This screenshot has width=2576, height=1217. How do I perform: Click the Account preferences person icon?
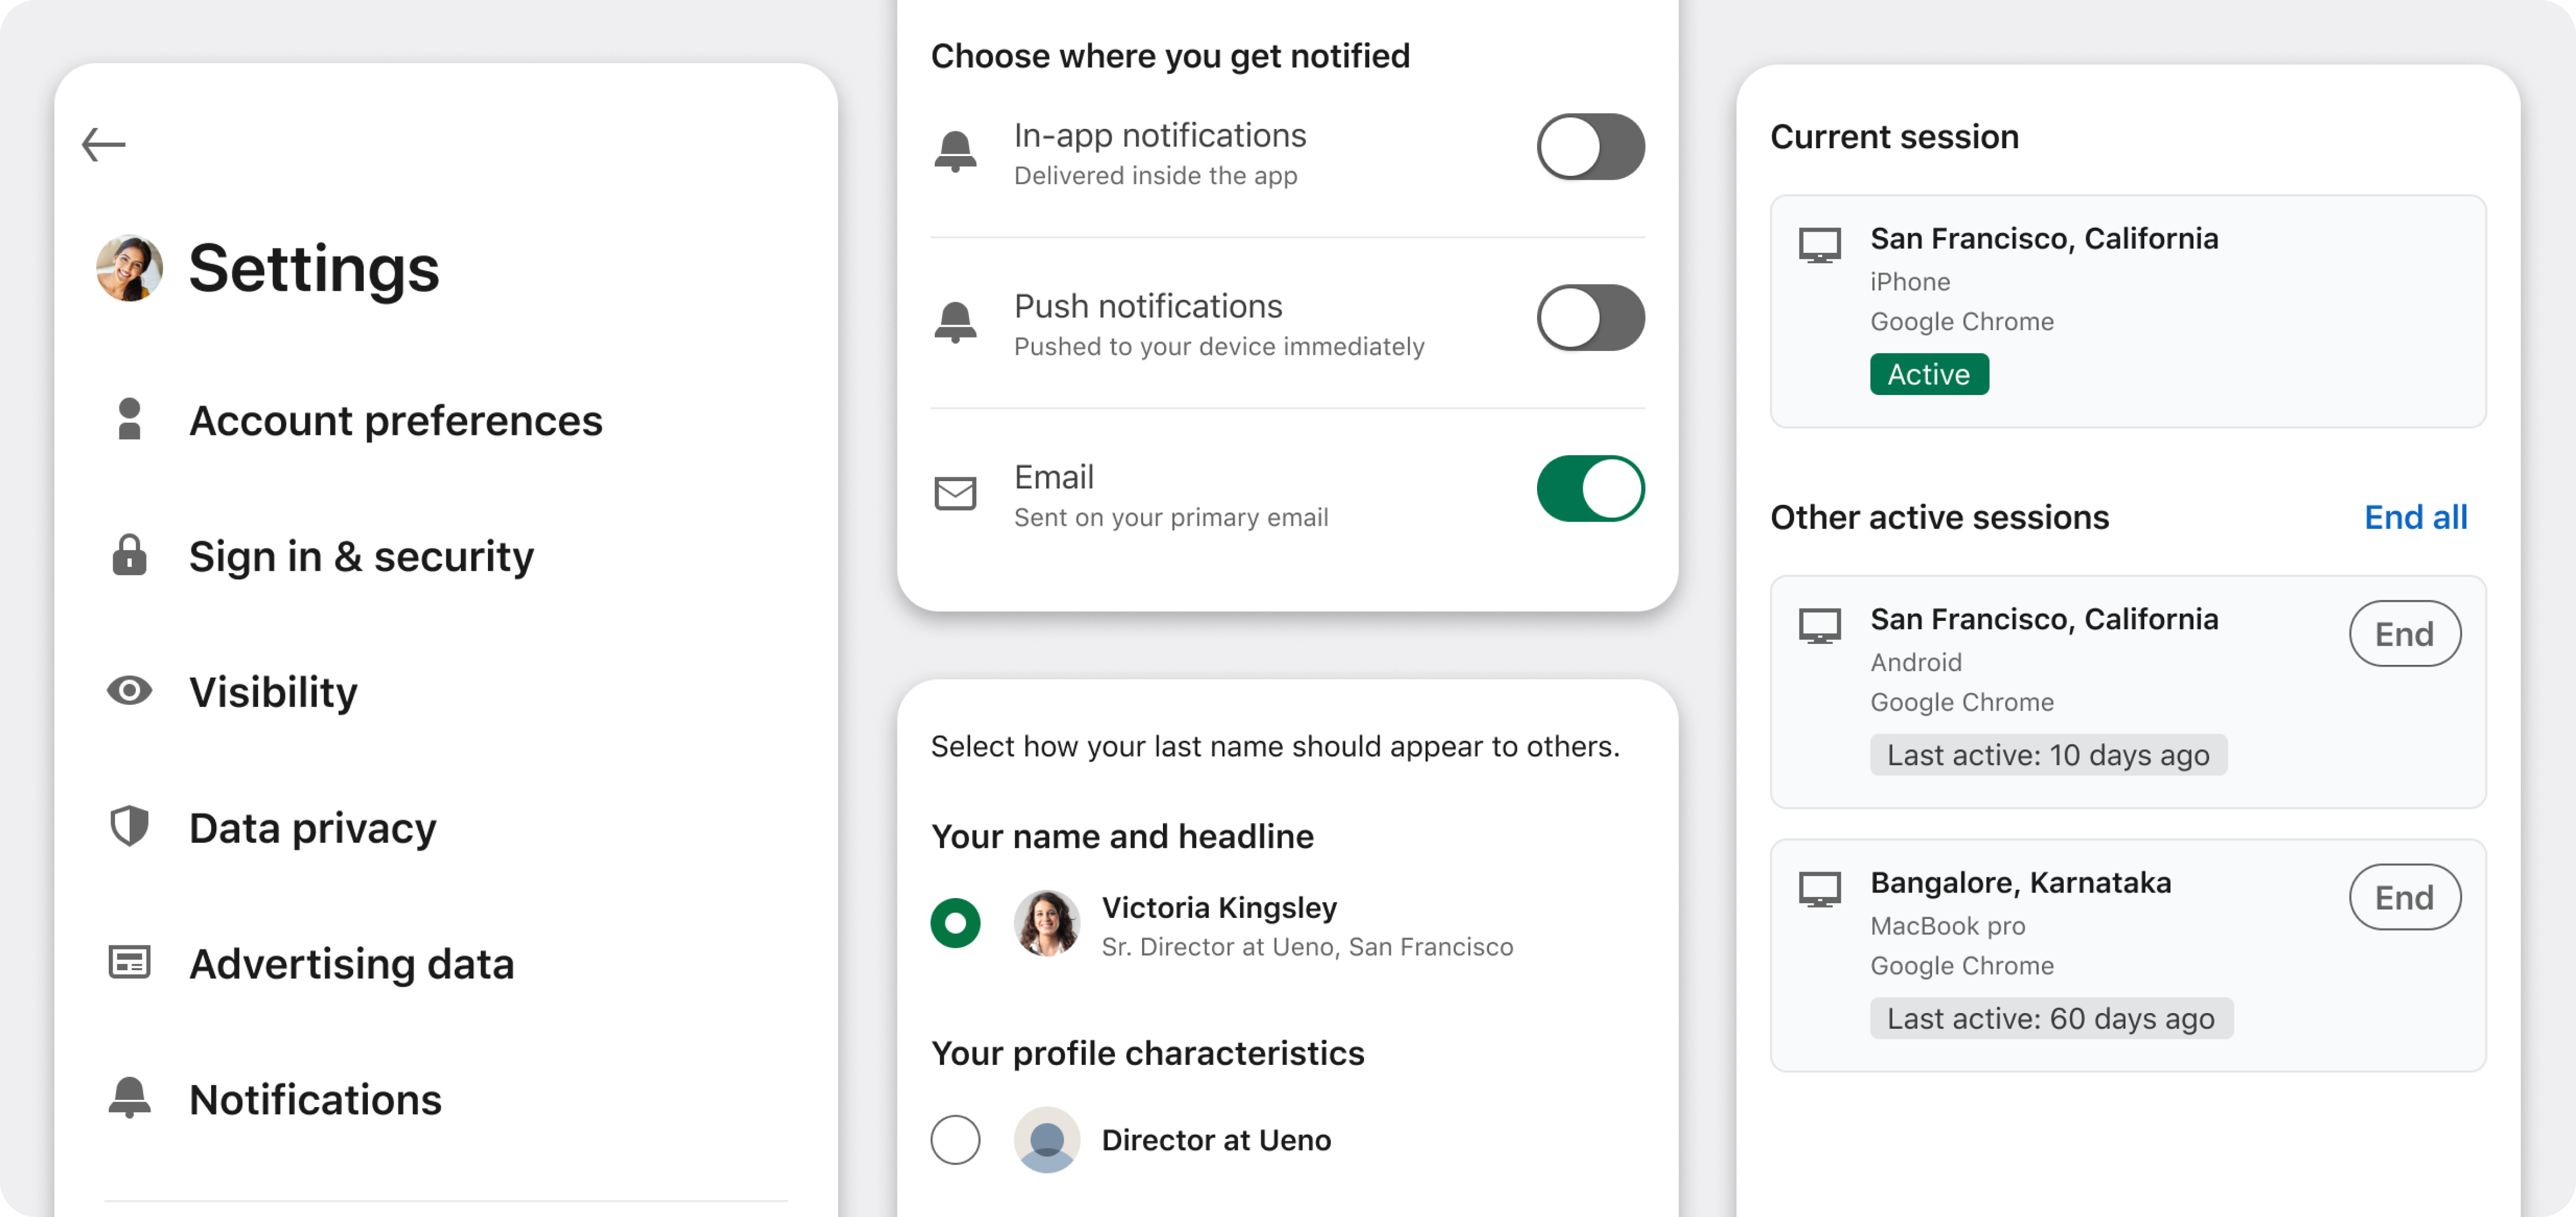point(129,419)
